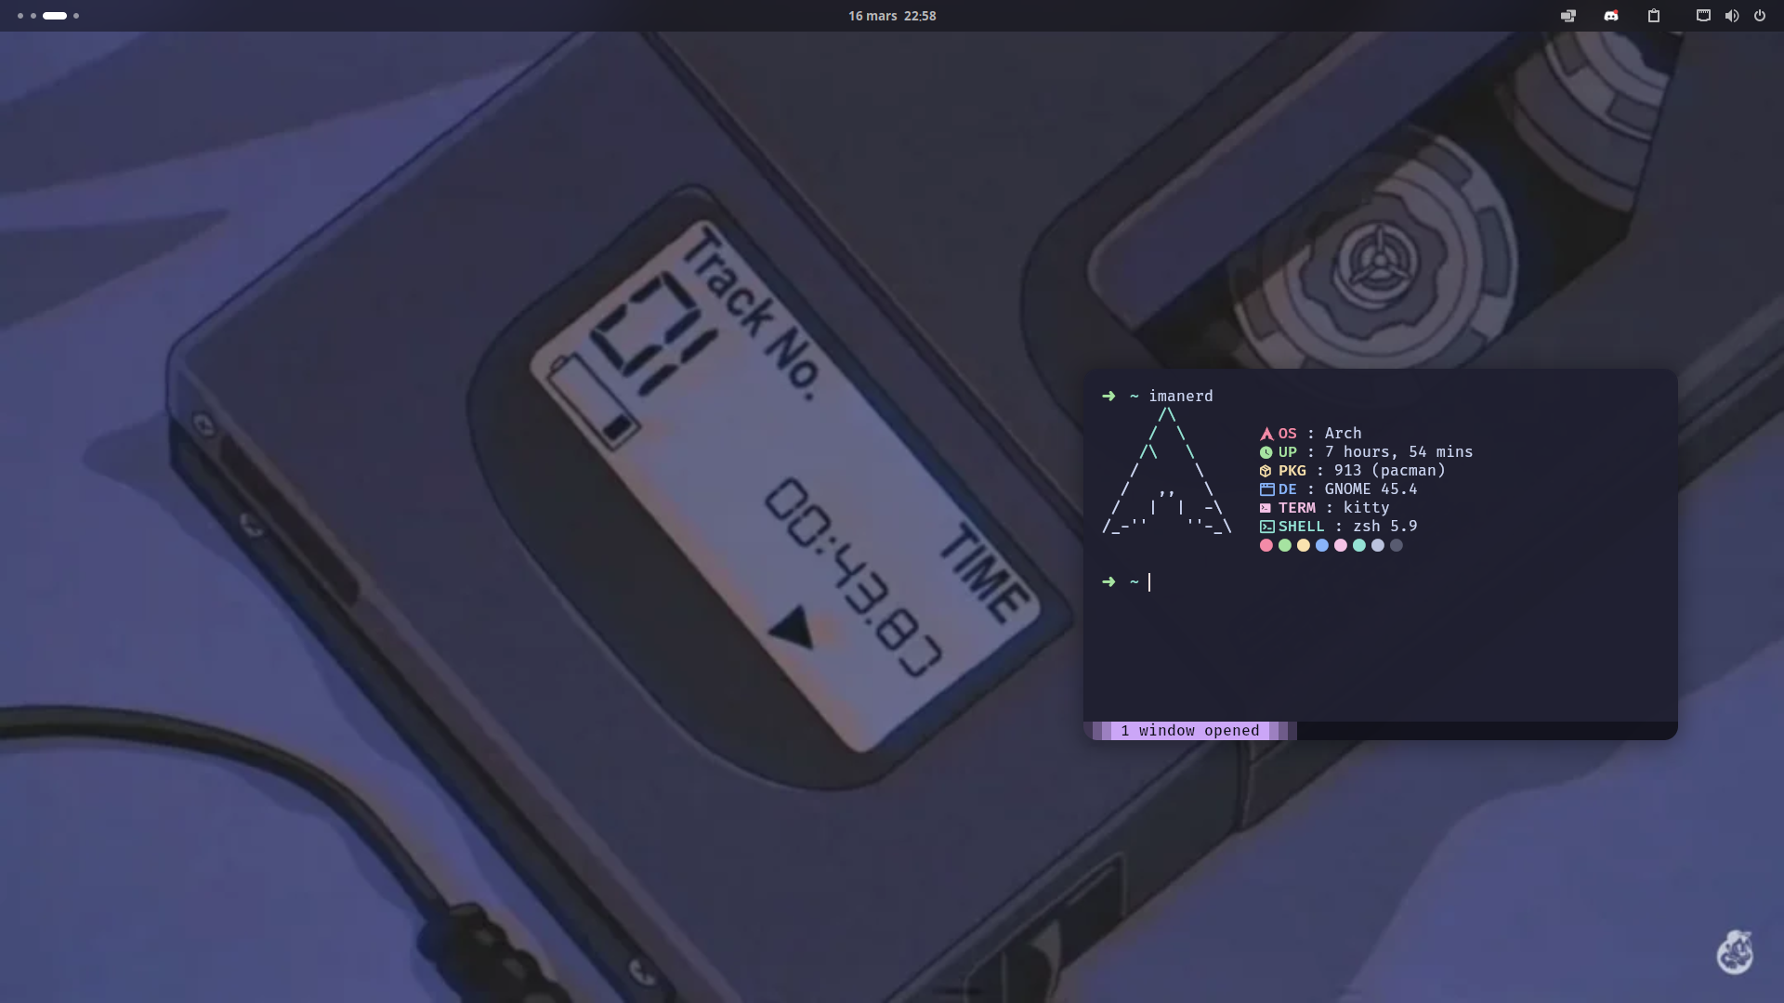Click the yellow color dot in terminal
Viewport: 1784px width, 1003px height.
click(x=1304, y=546)
